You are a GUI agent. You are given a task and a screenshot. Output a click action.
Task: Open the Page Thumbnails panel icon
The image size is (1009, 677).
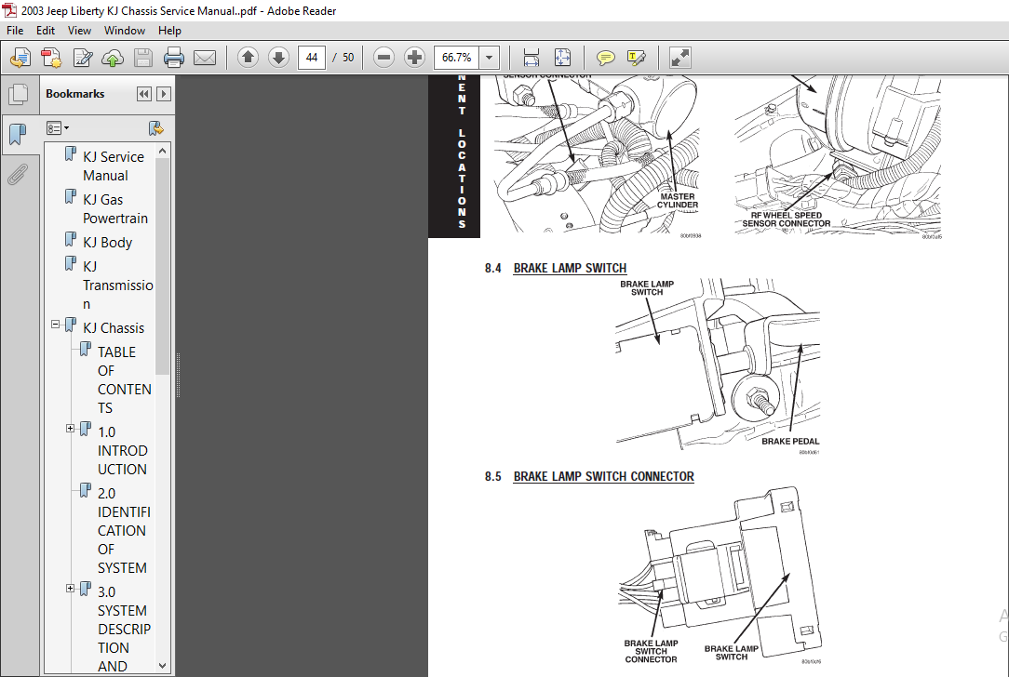click(x=18, y=95)
